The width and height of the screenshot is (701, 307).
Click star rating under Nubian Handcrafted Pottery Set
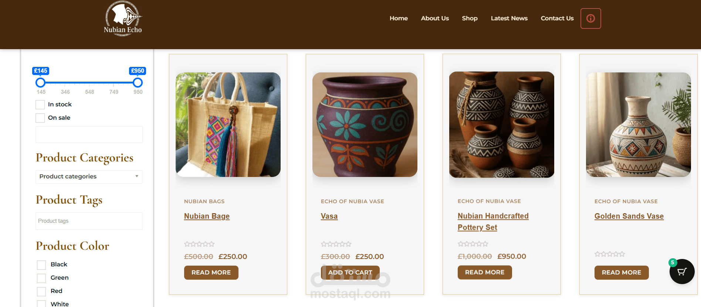coord(473,244)
